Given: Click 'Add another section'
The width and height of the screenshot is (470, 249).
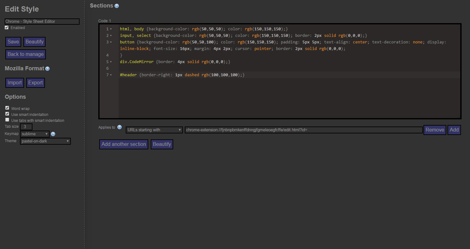Looking at the screenshot, I should point(124,144).
